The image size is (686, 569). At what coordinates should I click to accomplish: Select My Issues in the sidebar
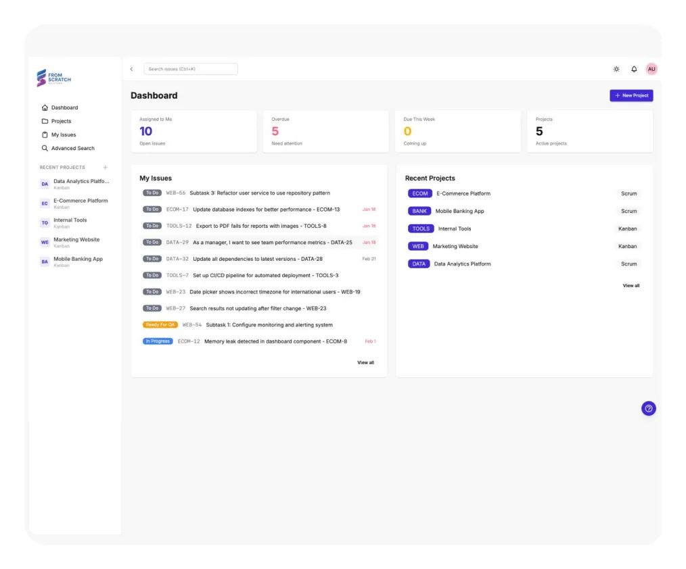coord(64,134)
